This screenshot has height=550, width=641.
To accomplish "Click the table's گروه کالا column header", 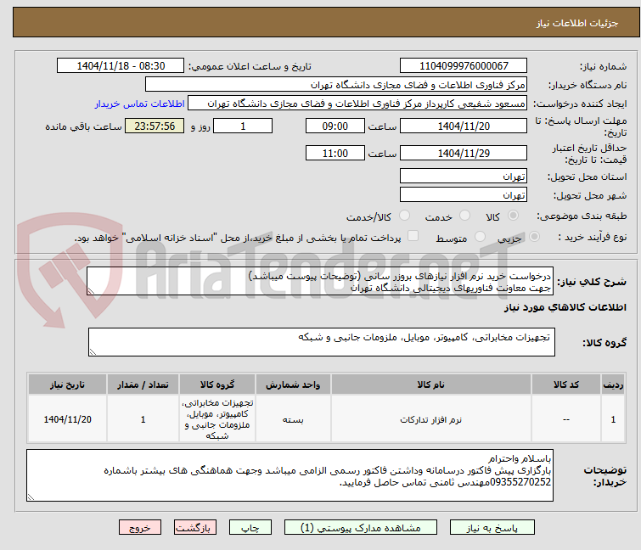I will [x=217, y=384].
